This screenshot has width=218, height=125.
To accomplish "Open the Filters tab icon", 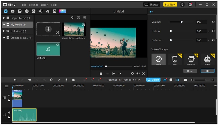I will tap(48, 11).
